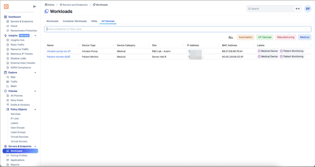This screenshot has width=315, height=167.
Task: Collapse the Insights section chevron
Action: pyautogui.click(x=36, y=36)
